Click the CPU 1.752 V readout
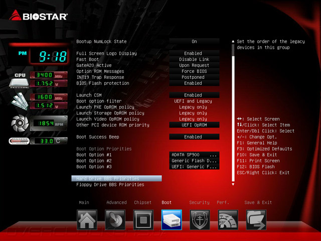The width and height of the screenshot is (321, 241). [x=49, y=83]
